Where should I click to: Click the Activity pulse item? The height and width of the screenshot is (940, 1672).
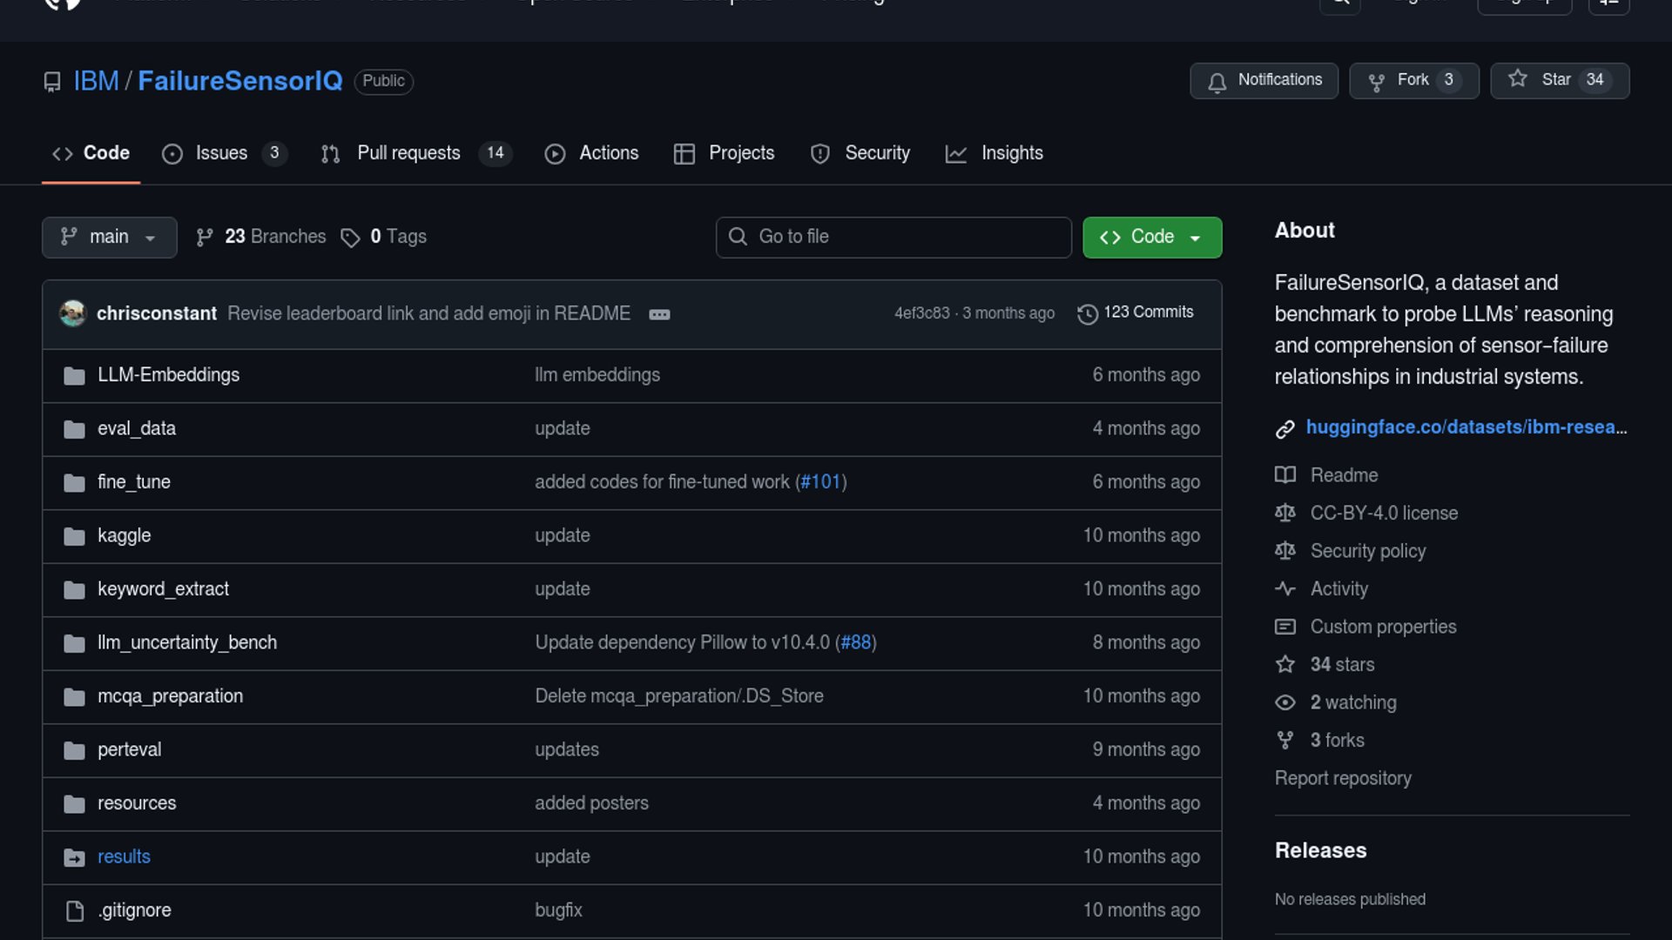[1338, 589]
